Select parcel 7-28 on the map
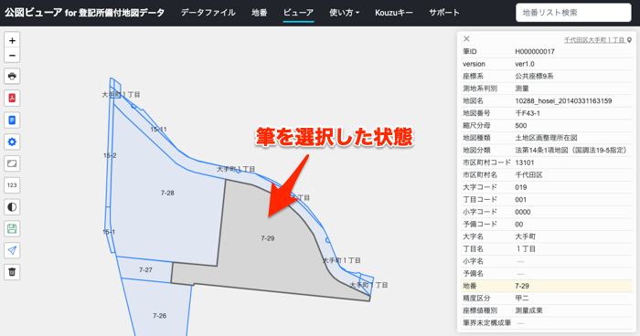This screenshot has width=640, height=336. (x=167, y=193)
